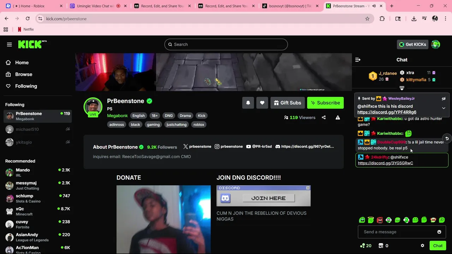452x254 pixels.
Task: Switch to Home - Roblox tab
Action: (34, 6)
